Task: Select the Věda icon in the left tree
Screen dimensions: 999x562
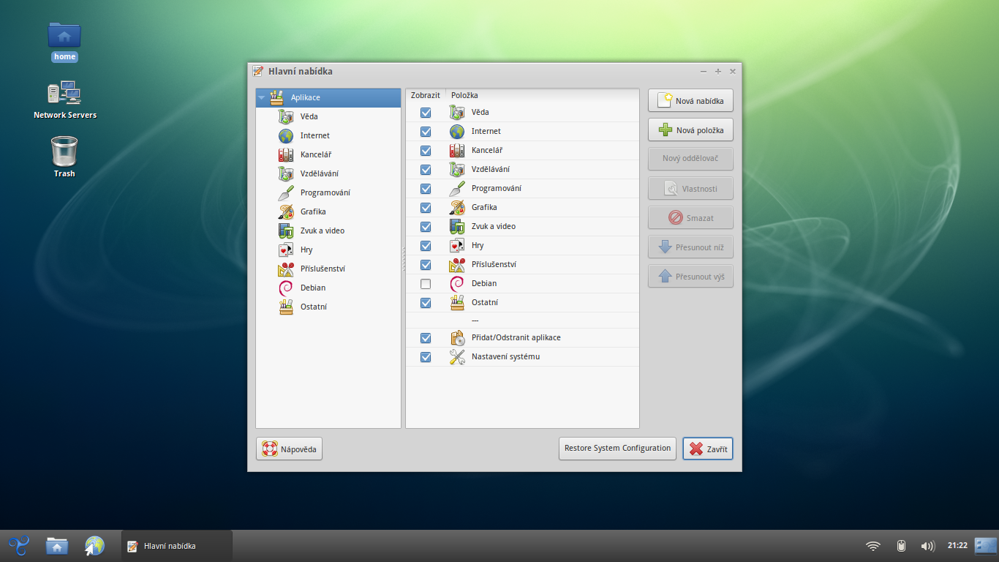Action: point(286,116)
